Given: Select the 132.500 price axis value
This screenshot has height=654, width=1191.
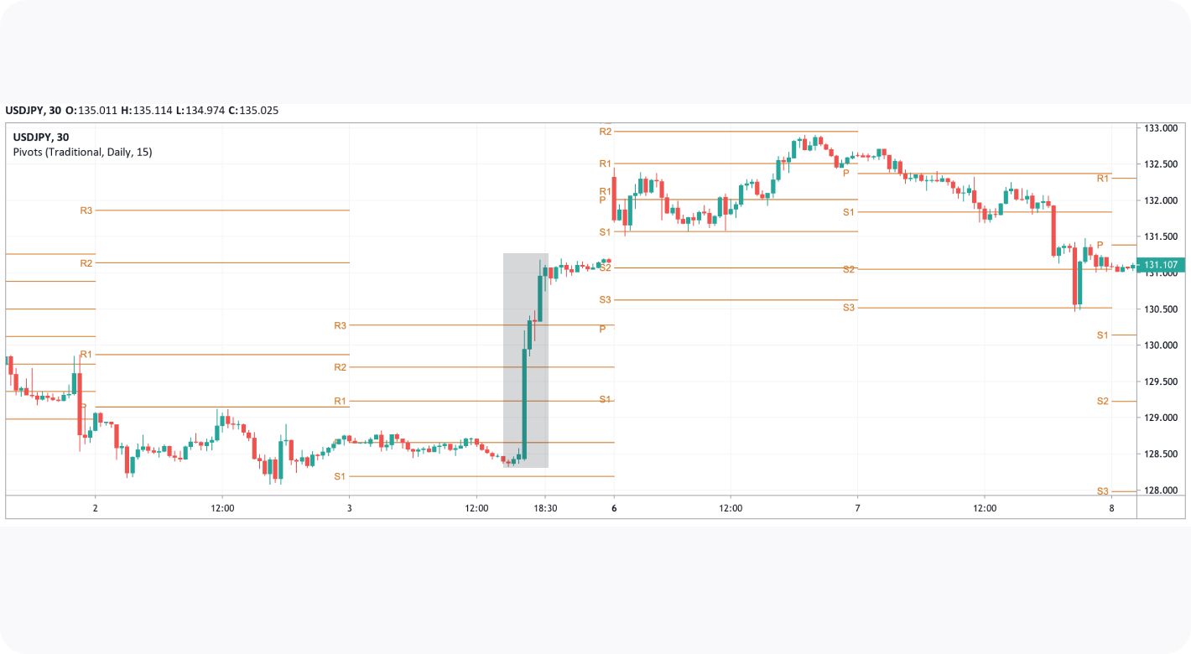Looking at the screenshot, I should [1162, 164].
